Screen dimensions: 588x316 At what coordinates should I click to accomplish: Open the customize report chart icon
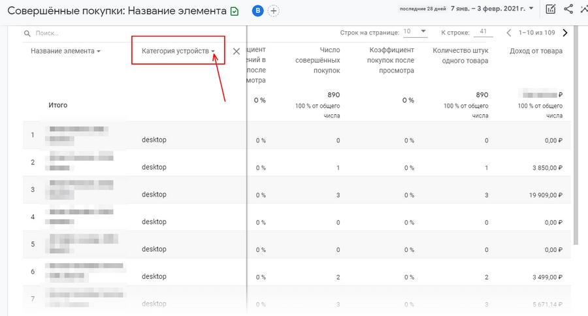pos(551,9)
